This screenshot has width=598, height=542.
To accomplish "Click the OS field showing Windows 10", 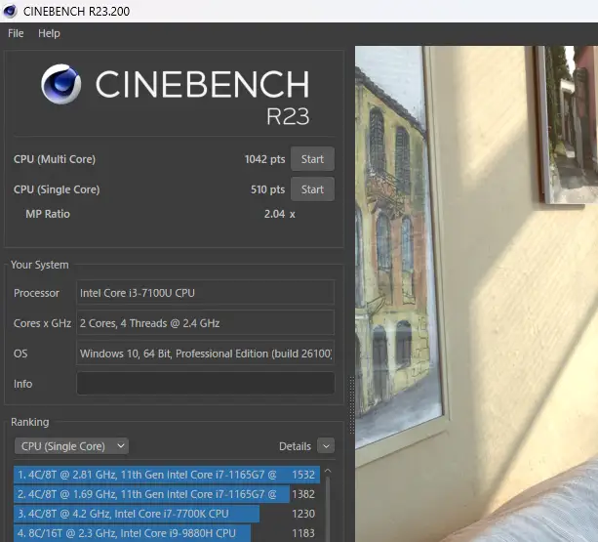I will 205,354.
